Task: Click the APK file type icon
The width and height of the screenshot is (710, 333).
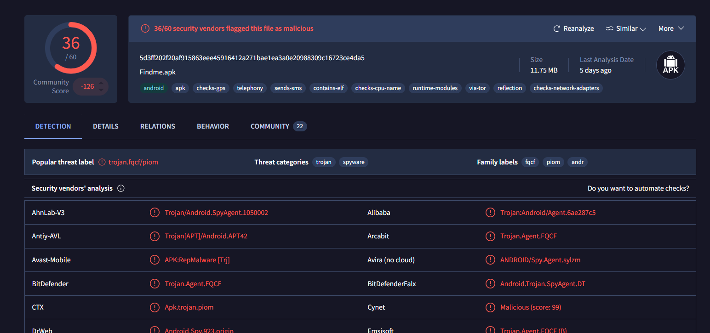Action: click(670, 65)
